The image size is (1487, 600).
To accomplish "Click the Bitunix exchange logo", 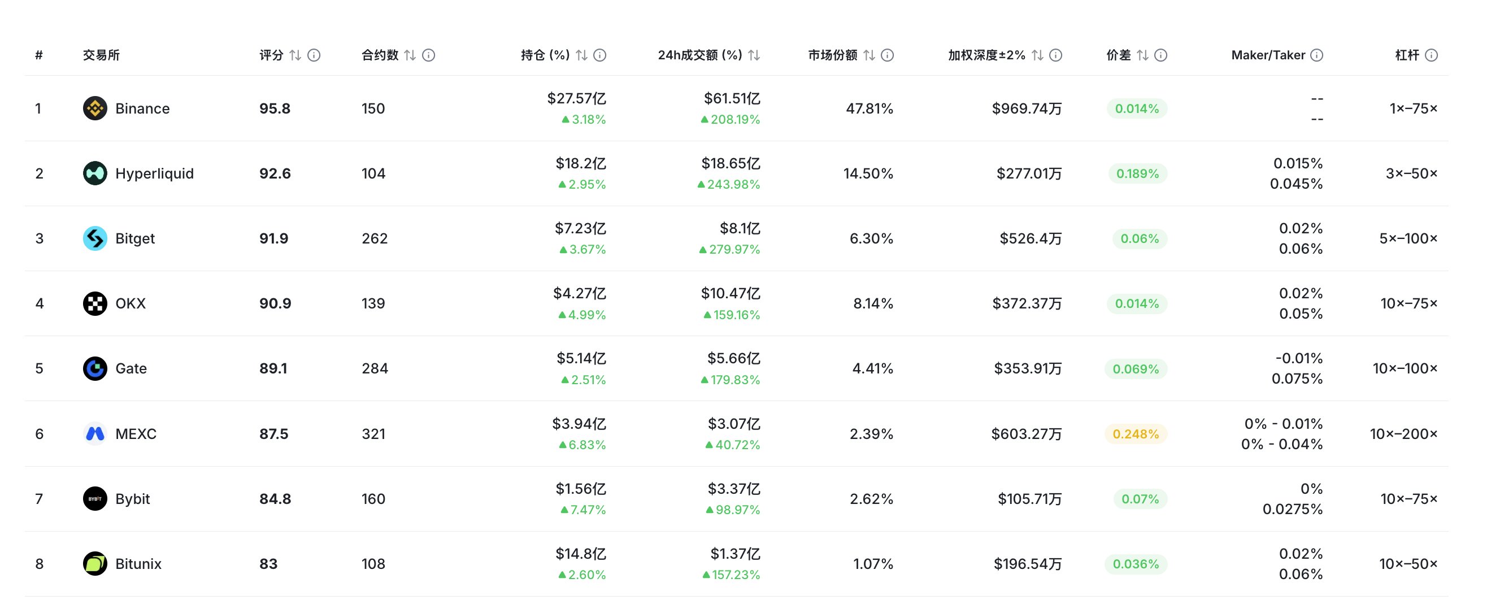I will [95, 564].
